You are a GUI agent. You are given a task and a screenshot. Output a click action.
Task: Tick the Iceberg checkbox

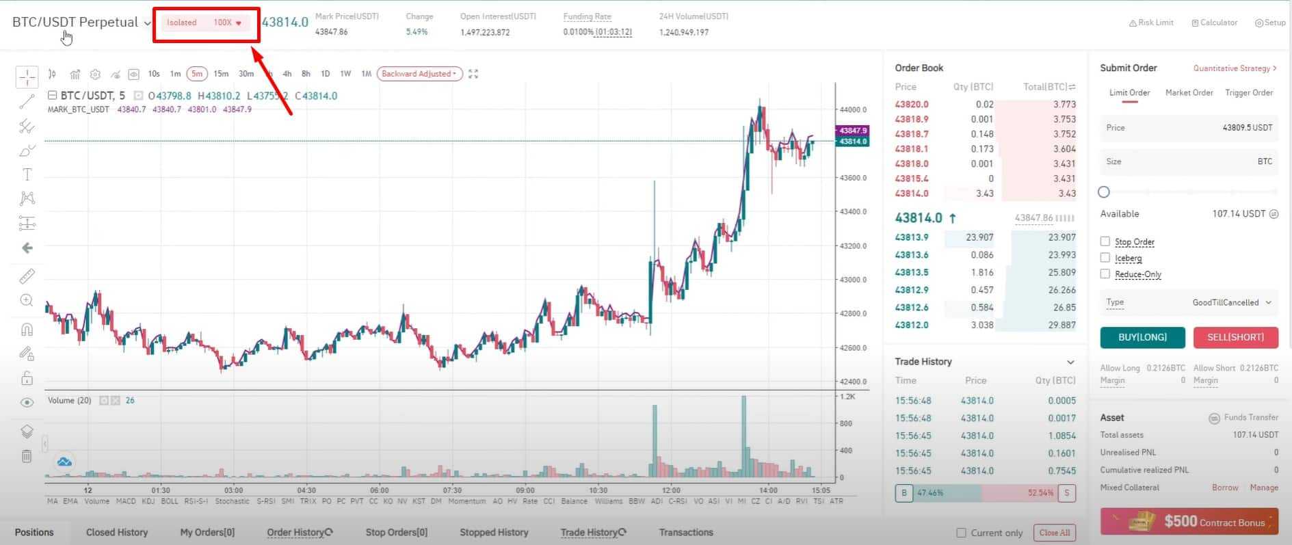coord(1105,258)
